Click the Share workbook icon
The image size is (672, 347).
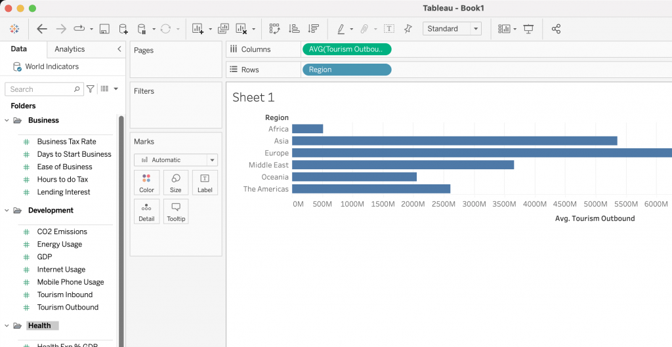coord(556,29)
